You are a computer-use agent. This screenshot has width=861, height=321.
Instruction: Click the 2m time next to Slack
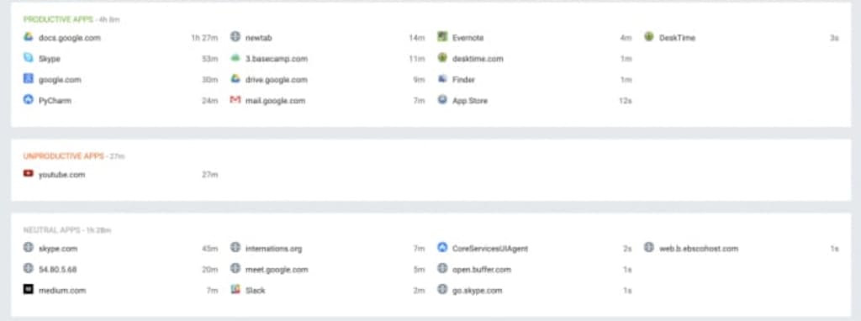point(420,290)
